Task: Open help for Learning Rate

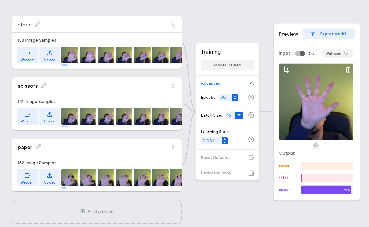Action: [251, 139]
